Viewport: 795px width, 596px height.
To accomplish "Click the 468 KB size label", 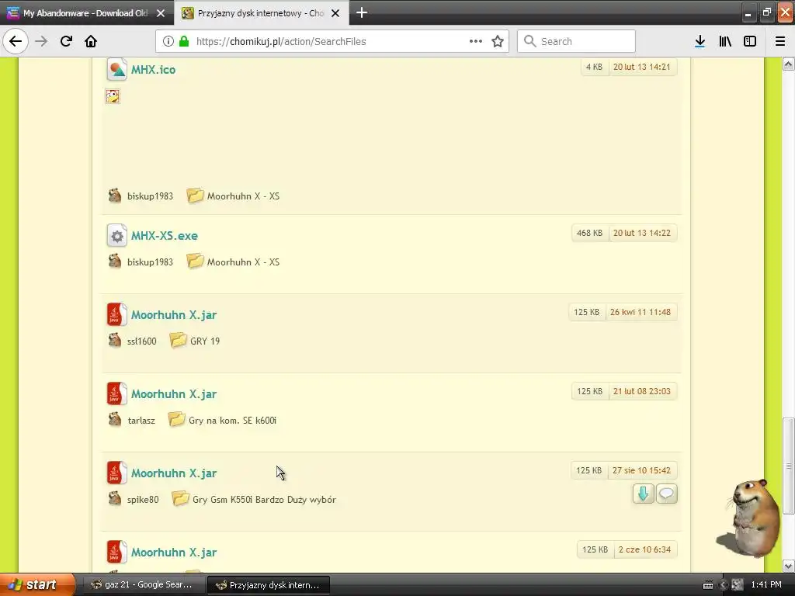I will [x=590, y=233].
